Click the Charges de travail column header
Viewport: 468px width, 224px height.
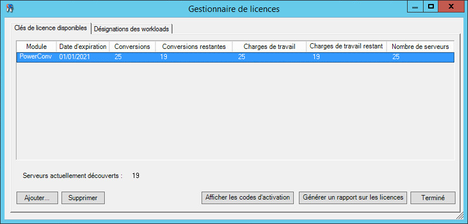[269, 47]
